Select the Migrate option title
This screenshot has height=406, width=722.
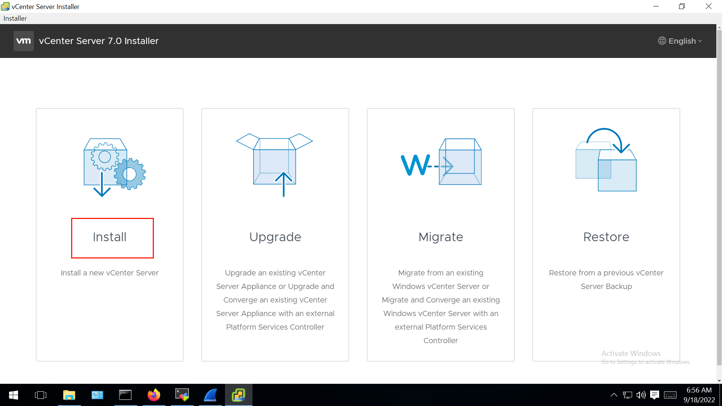[x=441, y=237]
